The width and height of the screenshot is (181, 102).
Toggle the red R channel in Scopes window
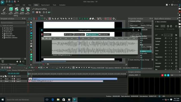pyautogui.click(x=162, y=75)
